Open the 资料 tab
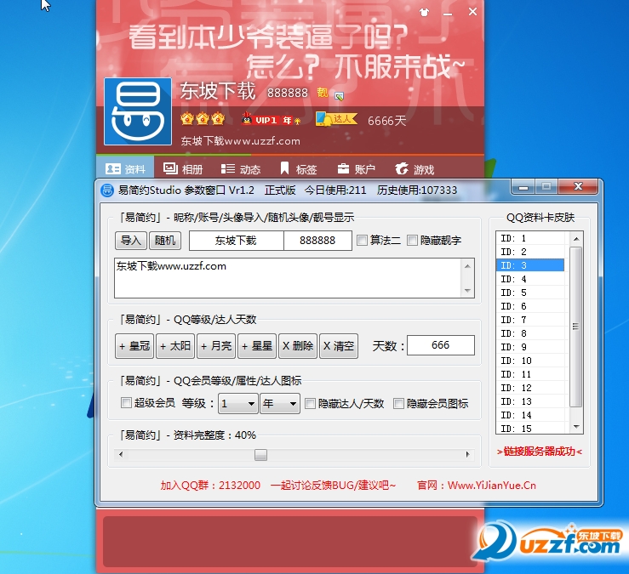629x574 pixels. click(x=125, y=169)
